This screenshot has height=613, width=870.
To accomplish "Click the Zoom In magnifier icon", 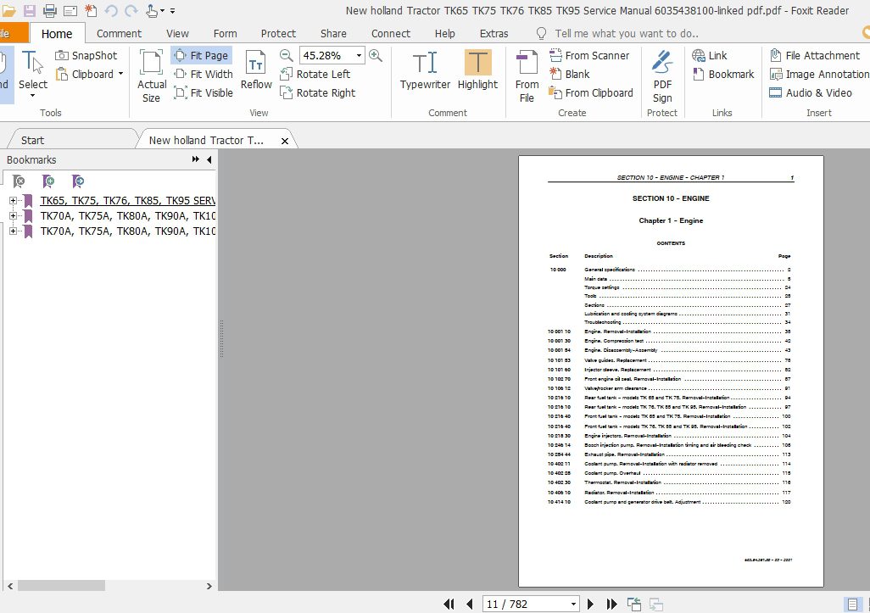I will [x=376, y=55].
